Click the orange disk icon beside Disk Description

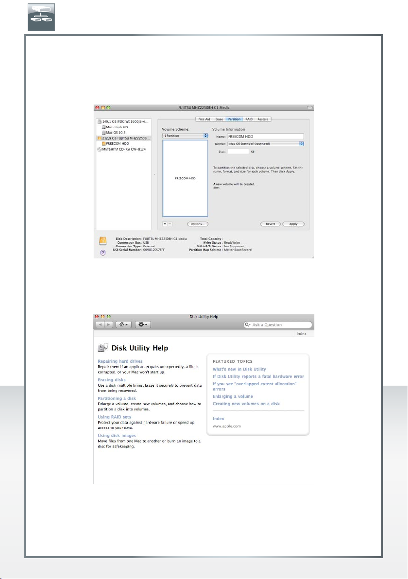[x=103, y=241]
